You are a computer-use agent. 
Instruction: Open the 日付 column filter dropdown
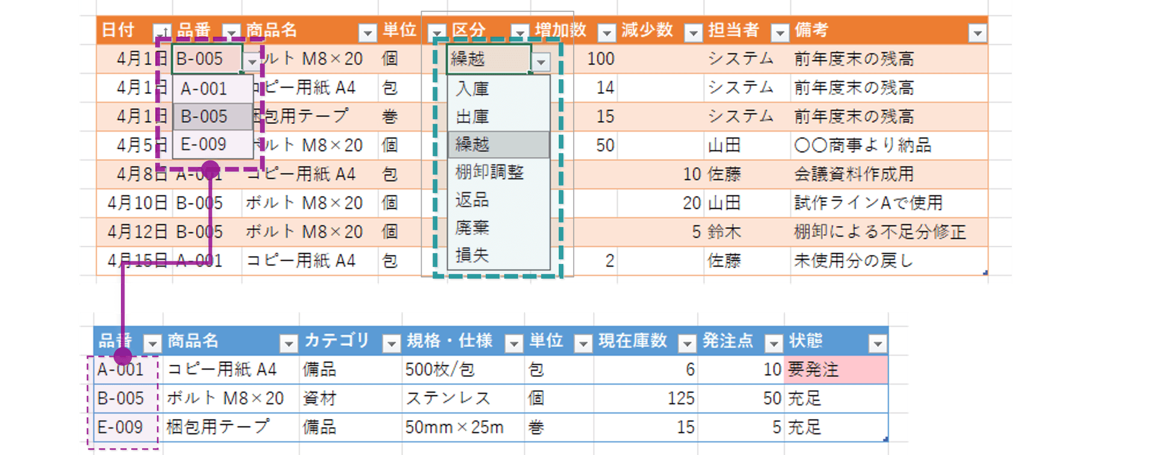pos(161,32)
